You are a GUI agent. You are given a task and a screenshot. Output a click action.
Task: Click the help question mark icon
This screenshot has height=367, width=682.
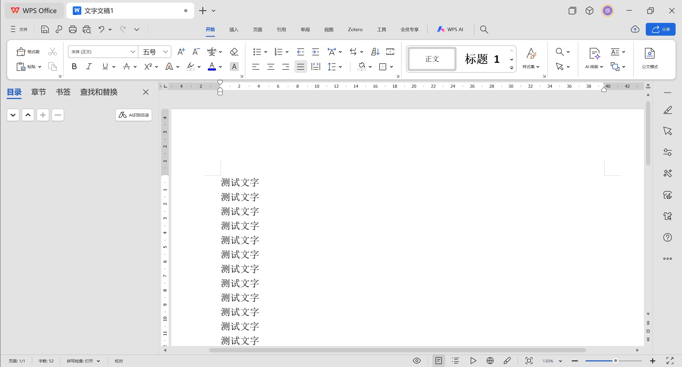668,237
